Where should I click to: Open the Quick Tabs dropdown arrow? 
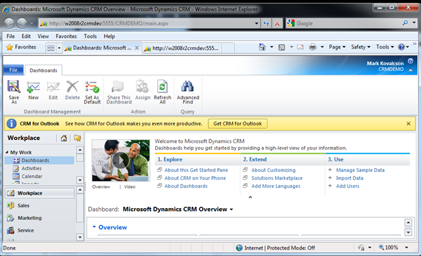coord(59,48)
